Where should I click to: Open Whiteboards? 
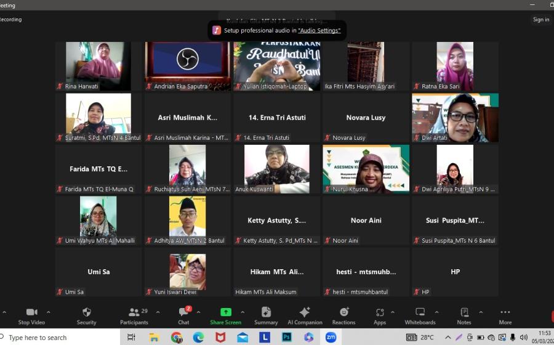click(x=420, y=313)
